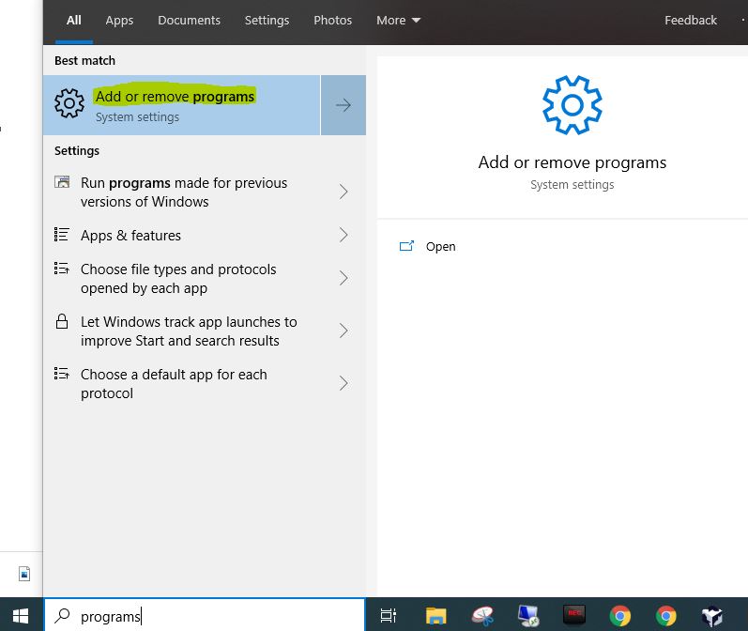The height and width of the screenshot is (631, 748).
Task: Click Open in the preview pane
Action: (440, 247)
